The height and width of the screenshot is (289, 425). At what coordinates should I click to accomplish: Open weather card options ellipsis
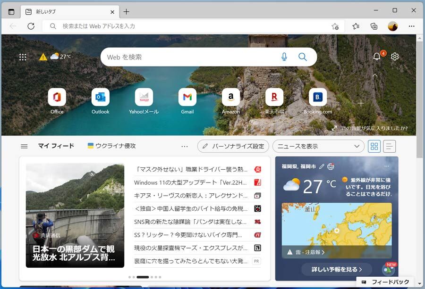[x=387, y=166]
